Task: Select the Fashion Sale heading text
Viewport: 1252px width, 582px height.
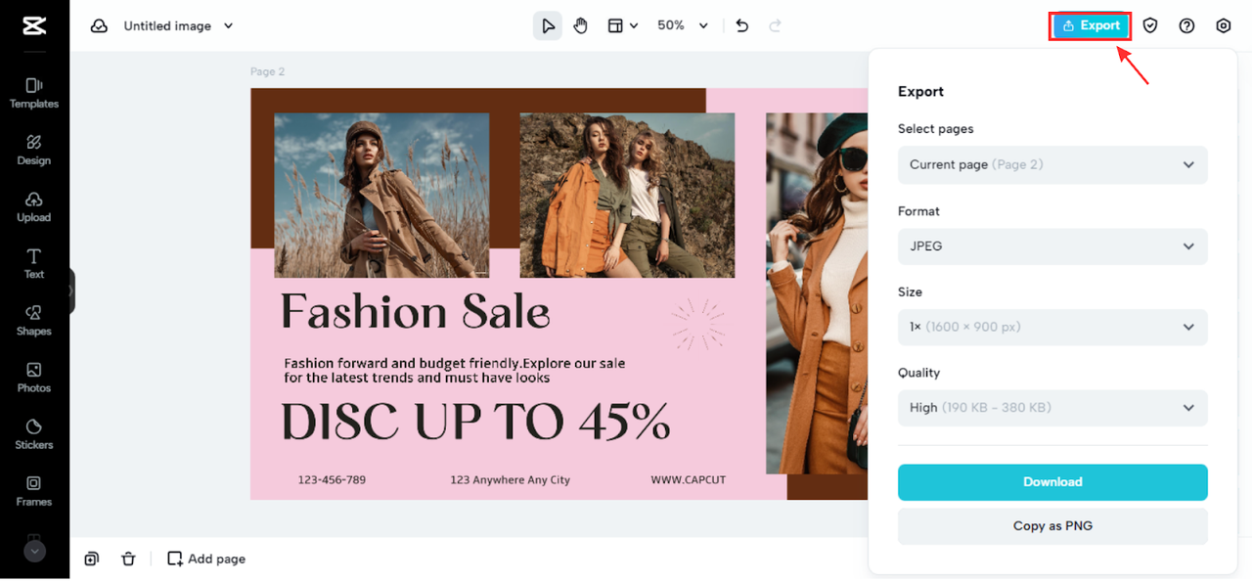Action: pos(416,313)
